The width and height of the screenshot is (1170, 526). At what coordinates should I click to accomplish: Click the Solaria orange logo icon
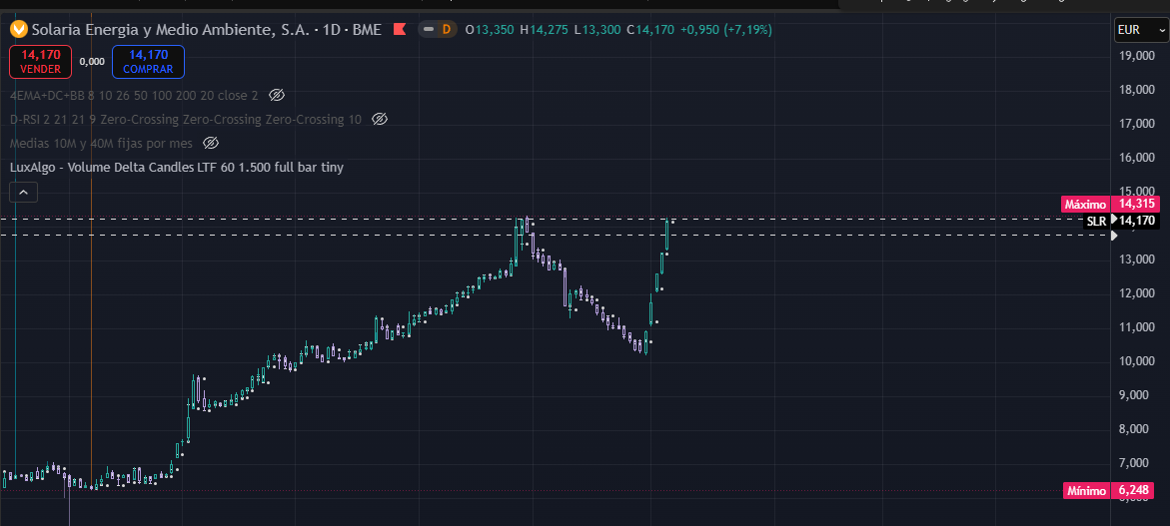[x=18, y=30]
